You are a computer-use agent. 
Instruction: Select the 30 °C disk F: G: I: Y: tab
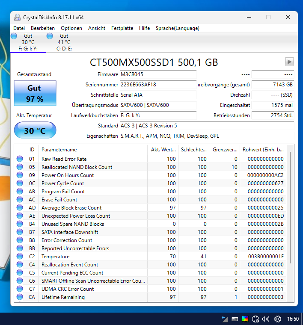coord(28,42)
